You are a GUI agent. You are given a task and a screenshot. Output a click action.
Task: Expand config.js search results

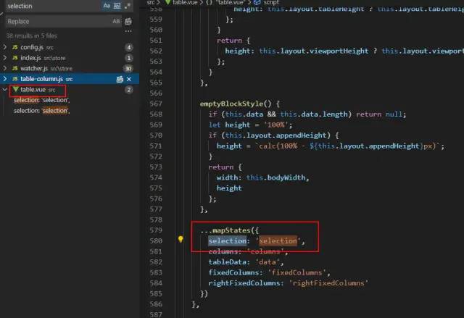point(5,47)
